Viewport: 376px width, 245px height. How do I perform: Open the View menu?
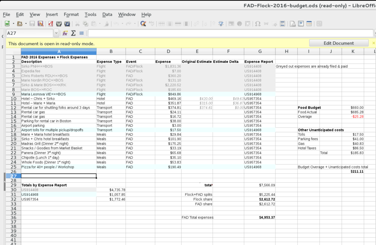pos(35,14)
